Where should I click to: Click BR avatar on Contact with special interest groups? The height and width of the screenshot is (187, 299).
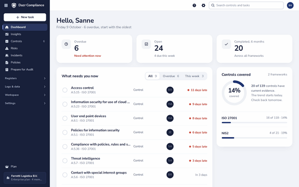(170, 175)
